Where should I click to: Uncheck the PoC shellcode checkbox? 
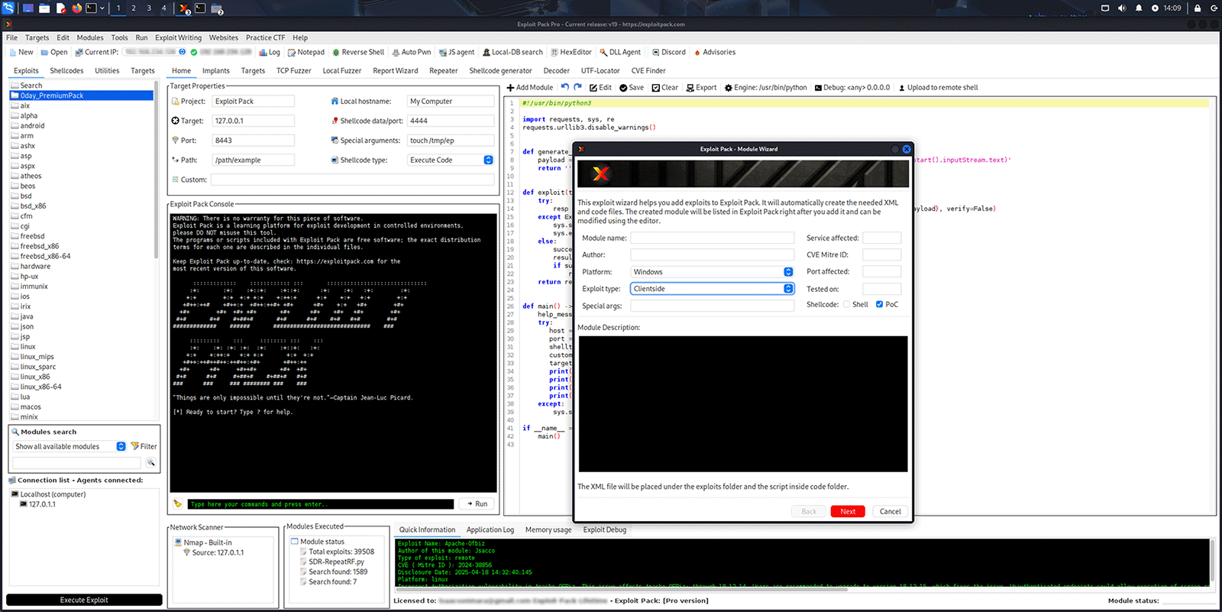[879, 305]
